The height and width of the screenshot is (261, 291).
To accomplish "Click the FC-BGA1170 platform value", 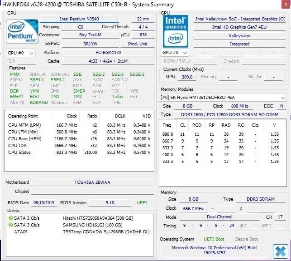I will pyautogui.click(x=108, y=53).
